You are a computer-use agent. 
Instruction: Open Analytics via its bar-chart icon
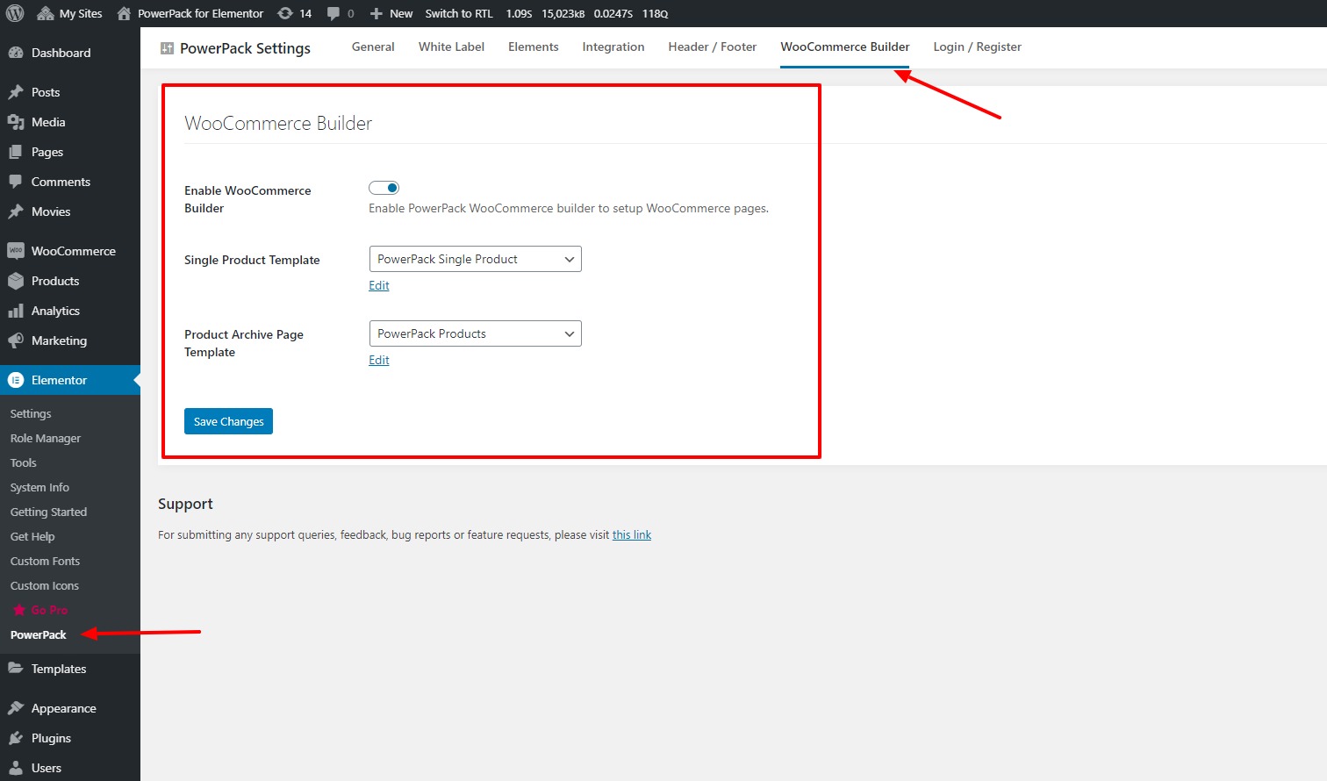[17, 311]
